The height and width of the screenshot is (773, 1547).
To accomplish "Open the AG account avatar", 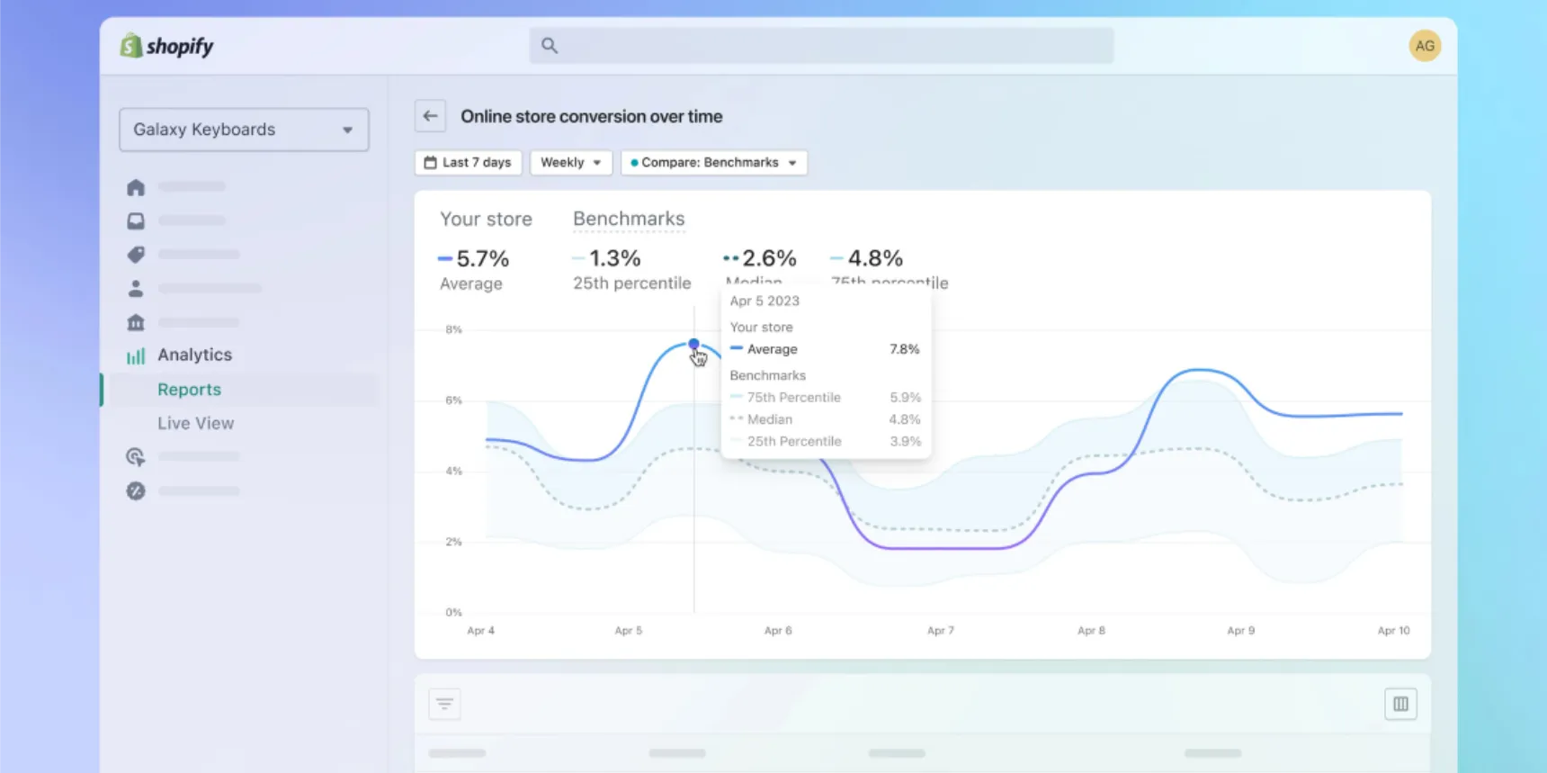I will point(1425,46).
